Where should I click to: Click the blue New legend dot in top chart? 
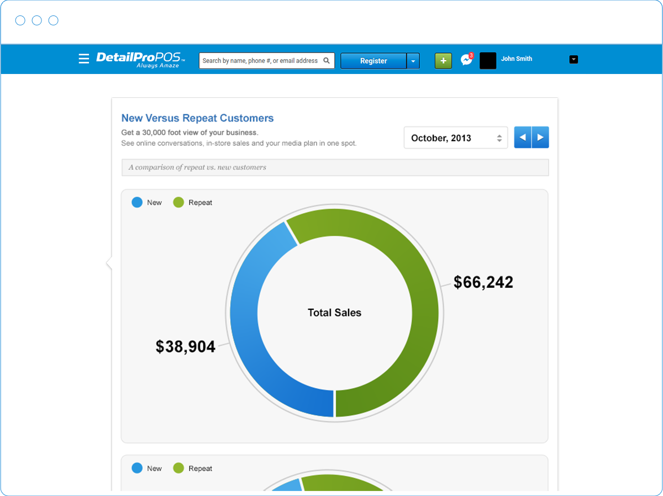click(137, 202)
